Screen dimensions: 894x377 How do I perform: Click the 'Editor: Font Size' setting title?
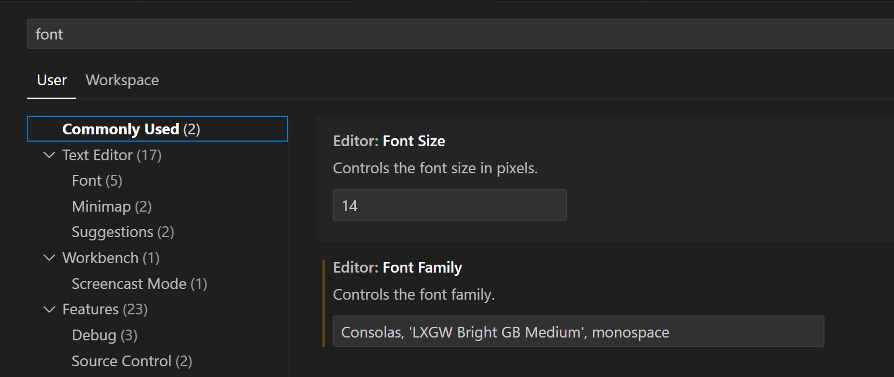[389, 141]
